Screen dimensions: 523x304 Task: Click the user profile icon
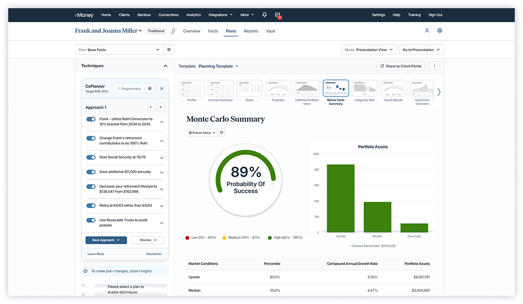tap(427, 31)
